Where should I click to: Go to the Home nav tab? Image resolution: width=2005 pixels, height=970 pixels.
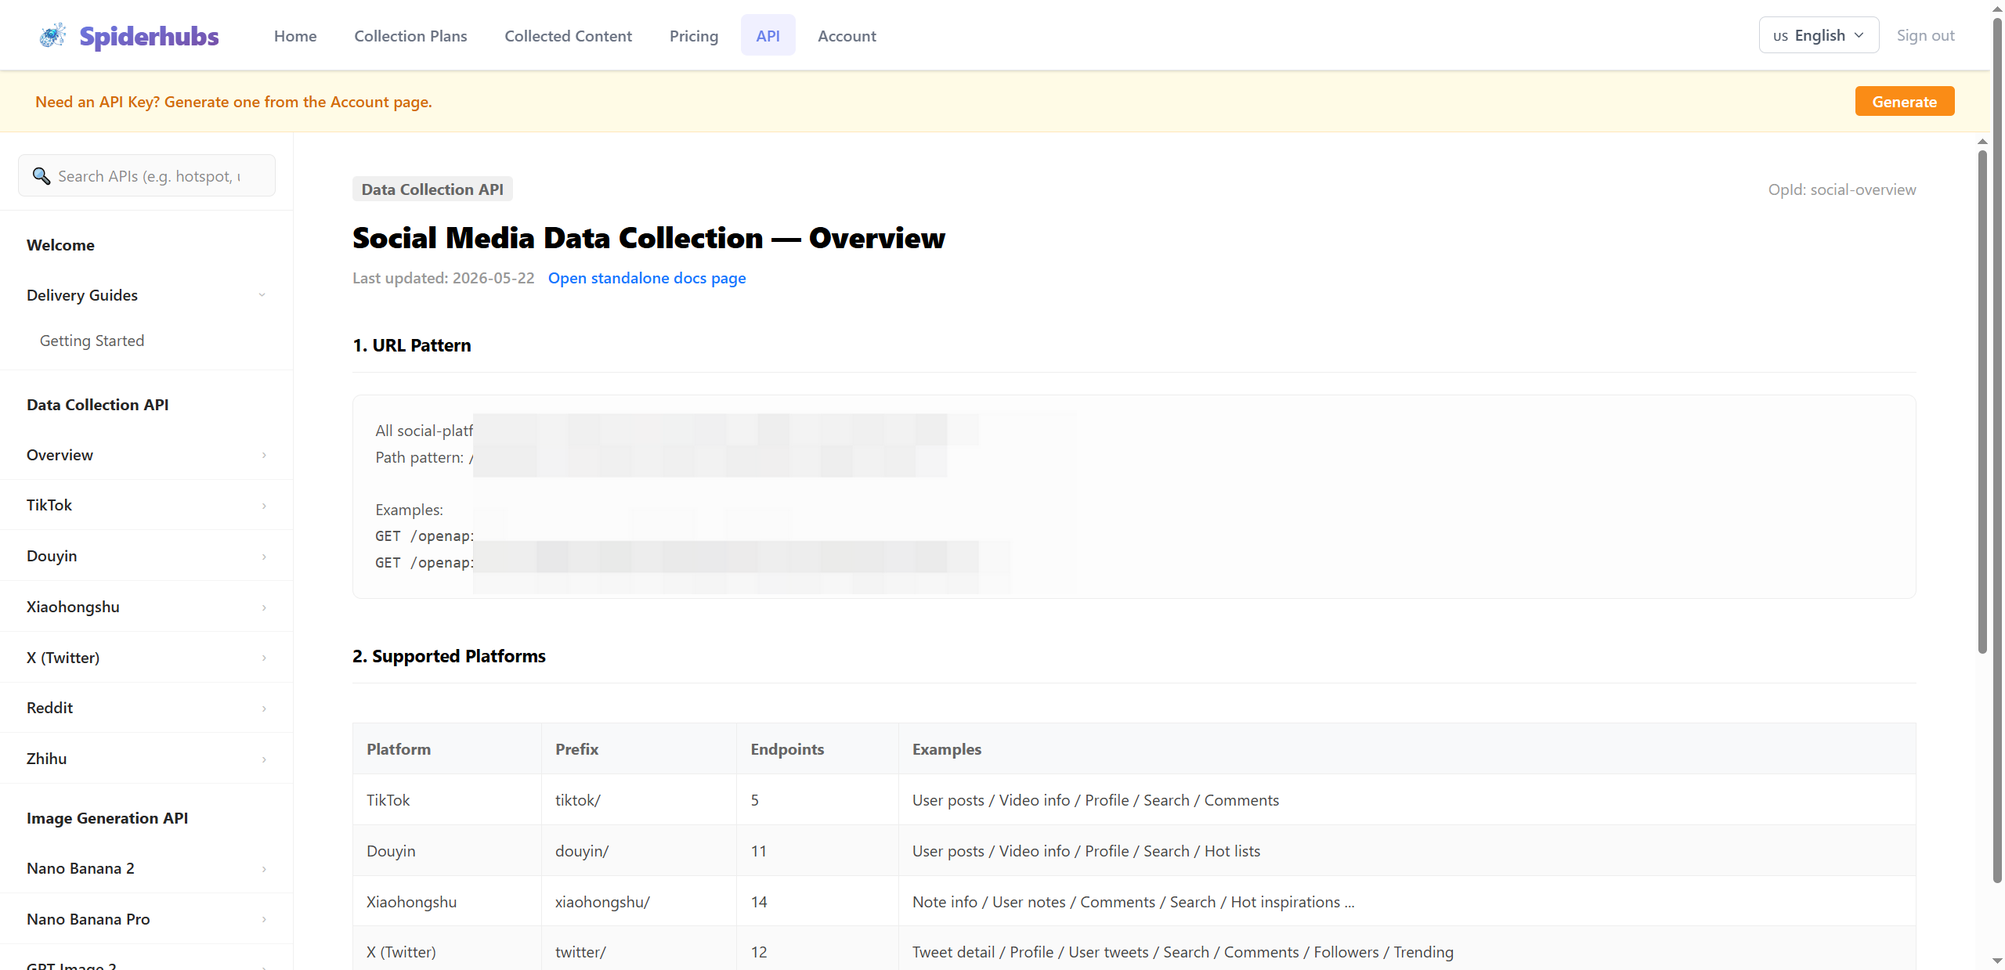click(295, 36)
